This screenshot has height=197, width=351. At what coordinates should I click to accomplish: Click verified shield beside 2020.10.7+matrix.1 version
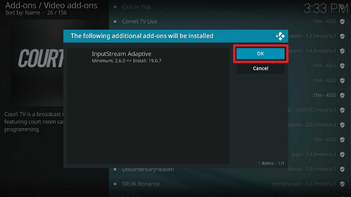342,110
